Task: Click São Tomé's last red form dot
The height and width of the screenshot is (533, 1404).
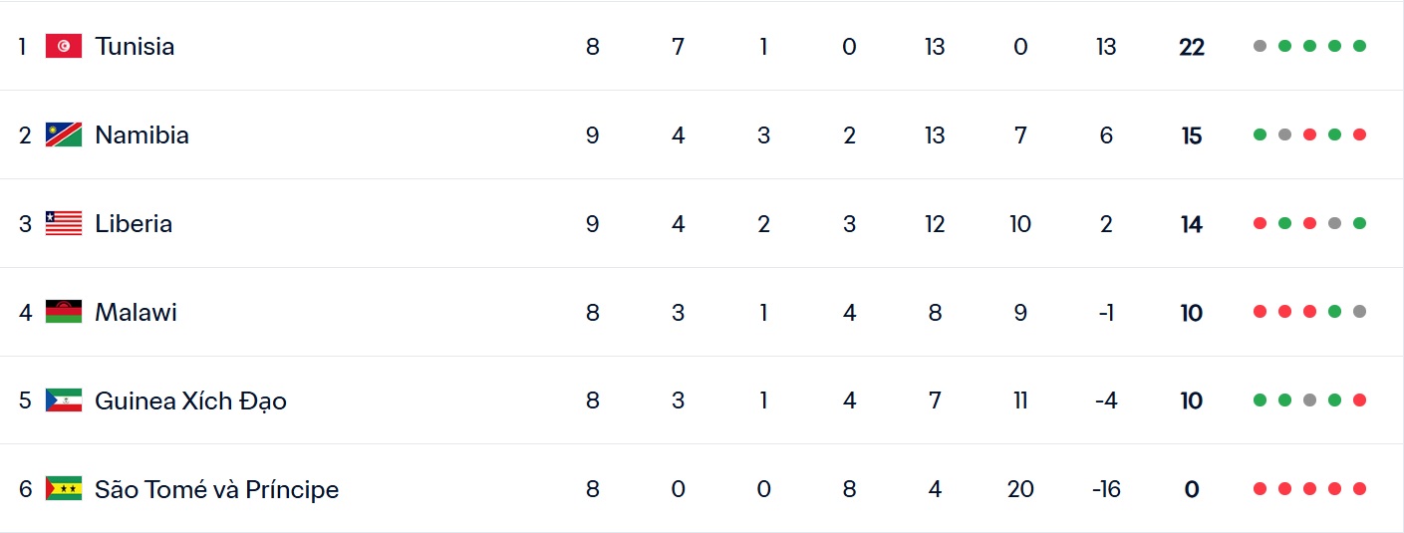Action: click(1359, 489)
